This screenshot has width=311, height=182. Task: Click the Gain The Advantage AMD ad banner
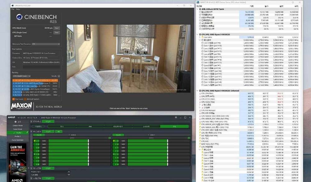tap(18, 163)
